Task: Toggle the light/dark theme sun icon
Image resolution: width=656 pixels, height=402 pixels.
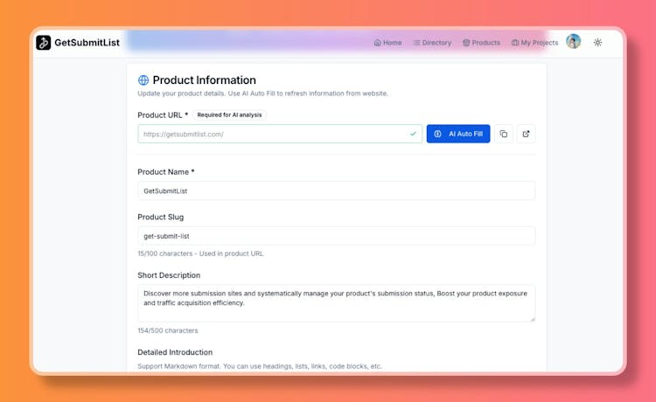Action: point(597,42)
